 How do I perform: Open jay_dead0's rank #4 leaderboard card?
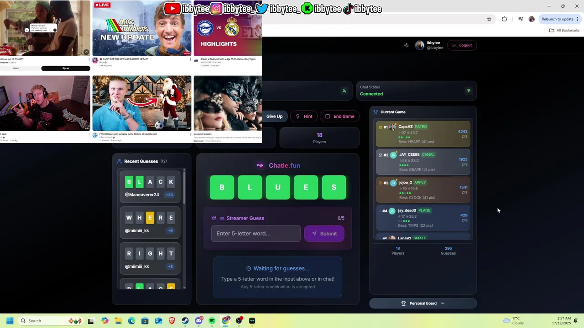423,218
